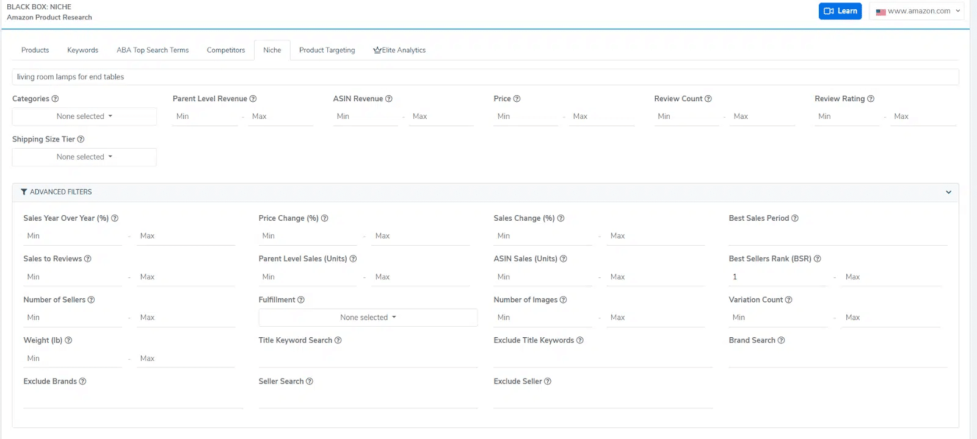Click the help icon beside Sales to Reviews
The height and width of the screenshot is (439, 977).
[87, 259]
